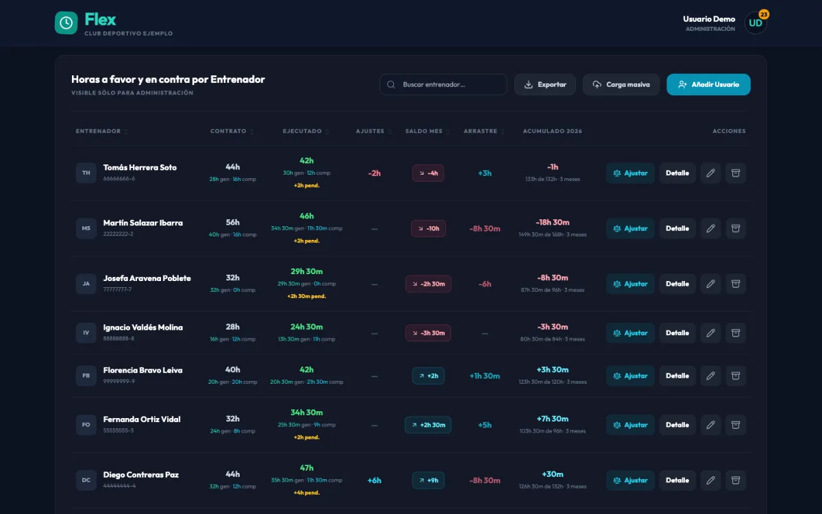The width and height of the screenshot is (822, 514).
Task: Archive Tomás Herrera Soto with the box icon
Action: pos(736,173)
